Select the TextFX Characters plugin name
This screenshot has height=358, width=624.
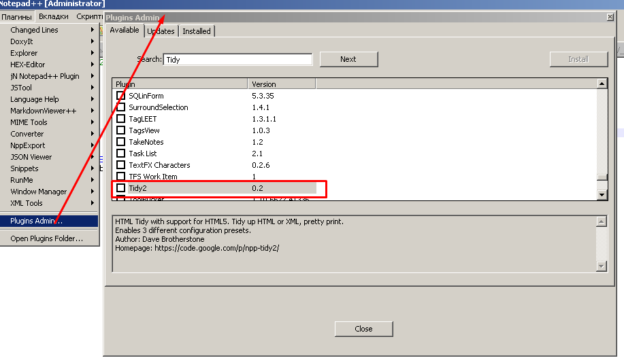[160, 165]
